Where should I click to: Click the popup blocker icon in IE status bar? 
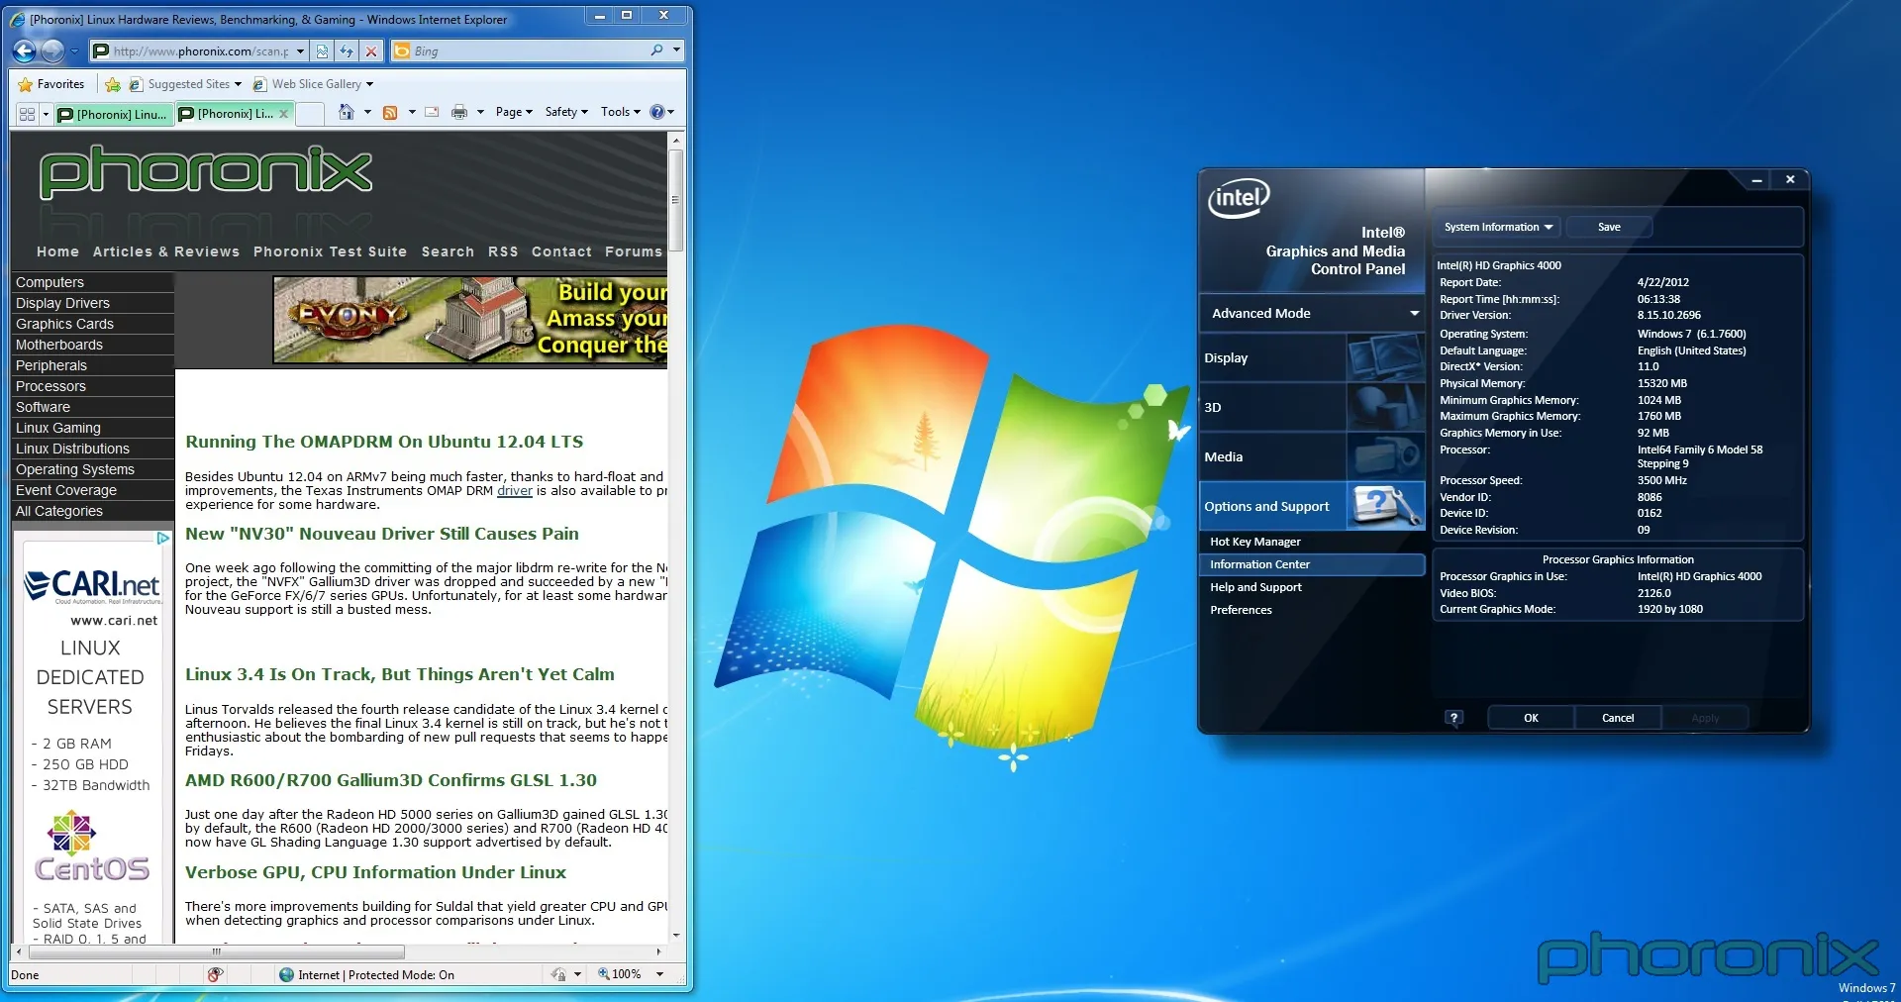tap(215, 974)
